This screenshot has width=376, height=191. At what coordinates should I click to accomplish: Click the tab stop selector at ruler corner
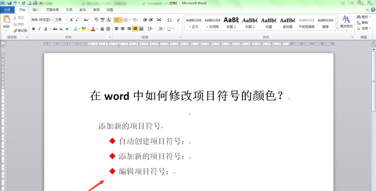[x=3, y=44]
